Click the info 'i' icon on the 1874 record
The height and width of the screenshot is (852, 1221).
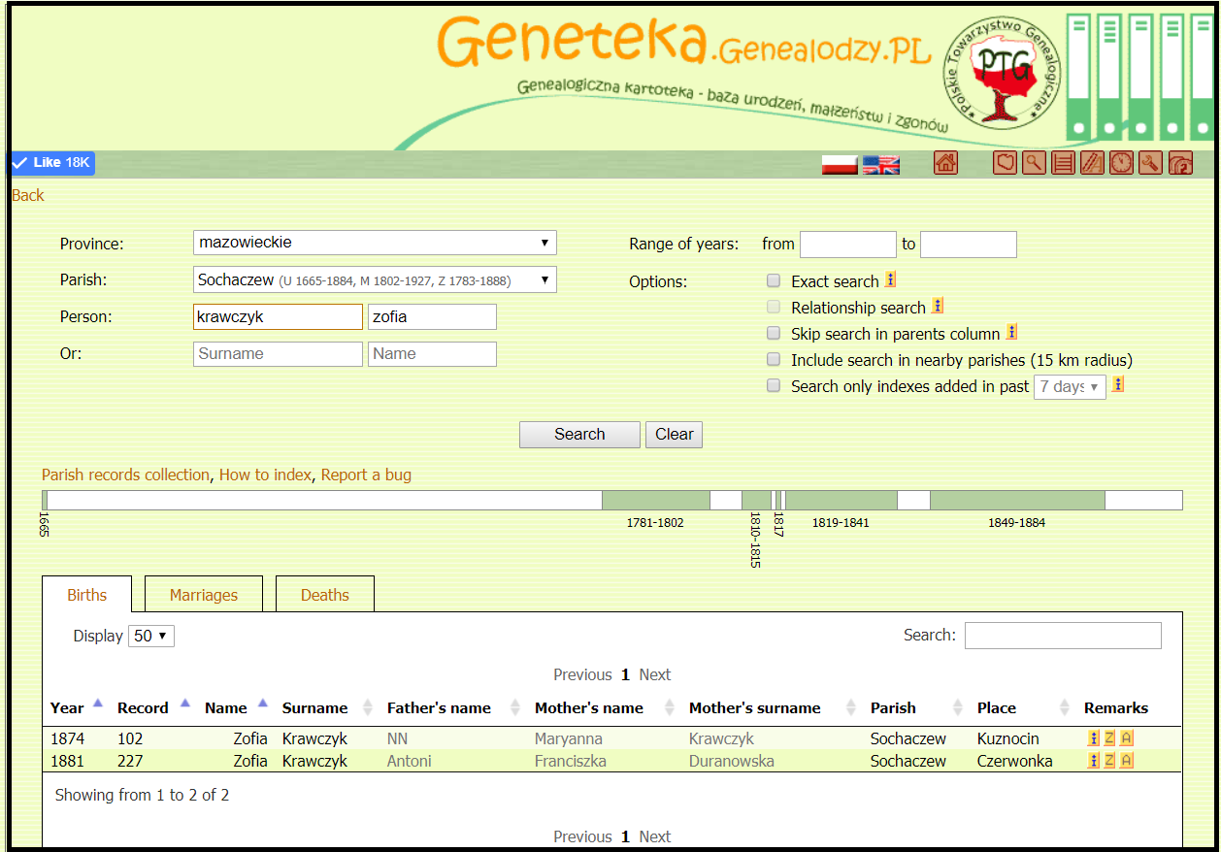click(1093, 738)
